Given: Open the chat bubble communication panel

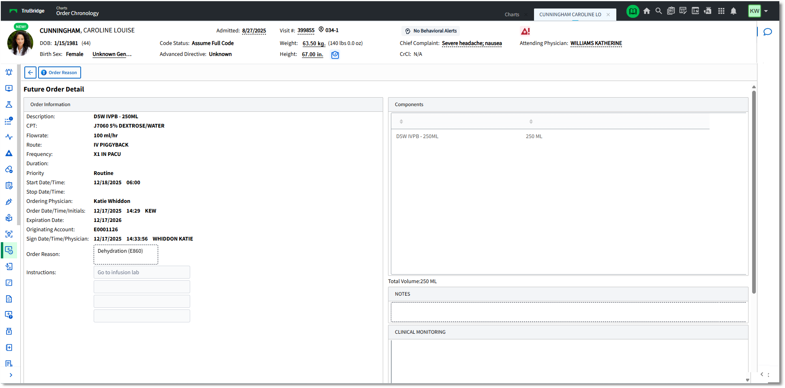Looking at the screenshot, I should pyautogui.click(x=768, y=32).
